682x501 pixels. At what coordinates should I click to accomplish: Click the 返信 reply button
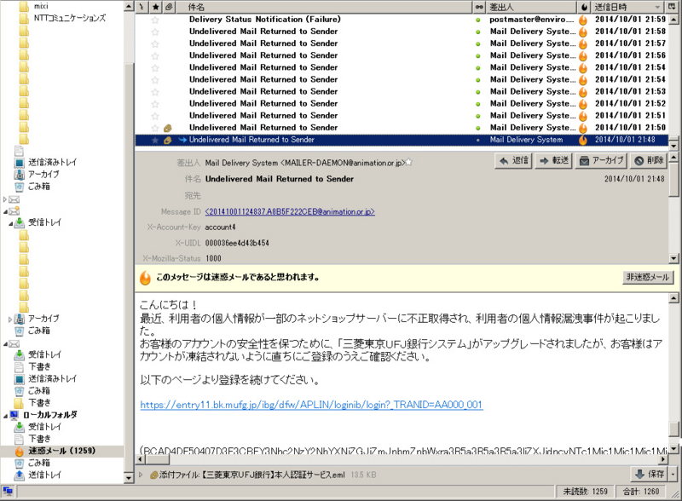pyautogui.click(x=514, y=161)
